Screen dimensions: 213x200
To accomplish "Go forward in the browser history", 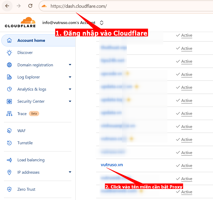I will click(x=19, y=6).
